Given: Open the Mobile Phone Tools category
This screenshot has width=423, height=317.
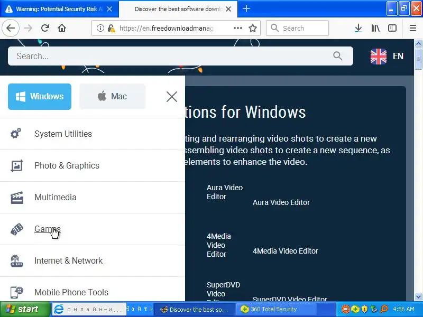Looking at the screenshot, I should click(71, 293).
